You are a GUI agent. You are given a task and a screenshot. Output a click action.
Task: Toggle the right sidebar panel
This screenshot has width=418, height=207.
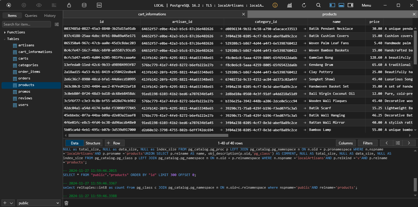pos(350,5)
